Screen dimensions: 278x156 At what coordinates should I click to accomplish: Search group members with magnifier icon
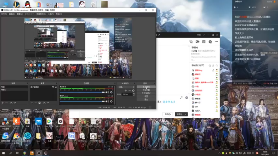(216, 66)
